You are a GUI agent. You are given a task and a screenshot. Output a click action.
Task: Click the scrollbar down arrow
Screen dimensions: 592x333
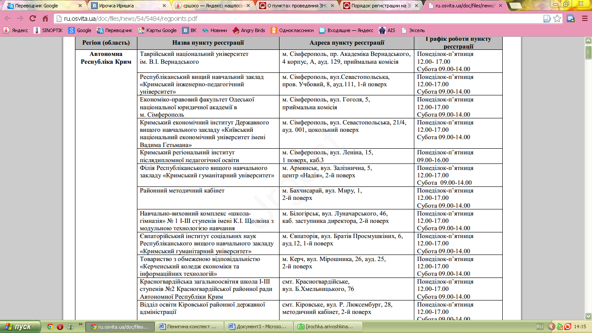coord(588,316)
